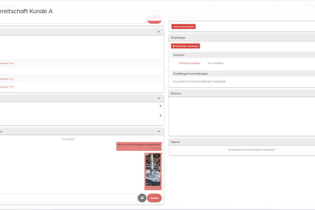Collapse the panel listing the aulweg addresses

[159, 32]
